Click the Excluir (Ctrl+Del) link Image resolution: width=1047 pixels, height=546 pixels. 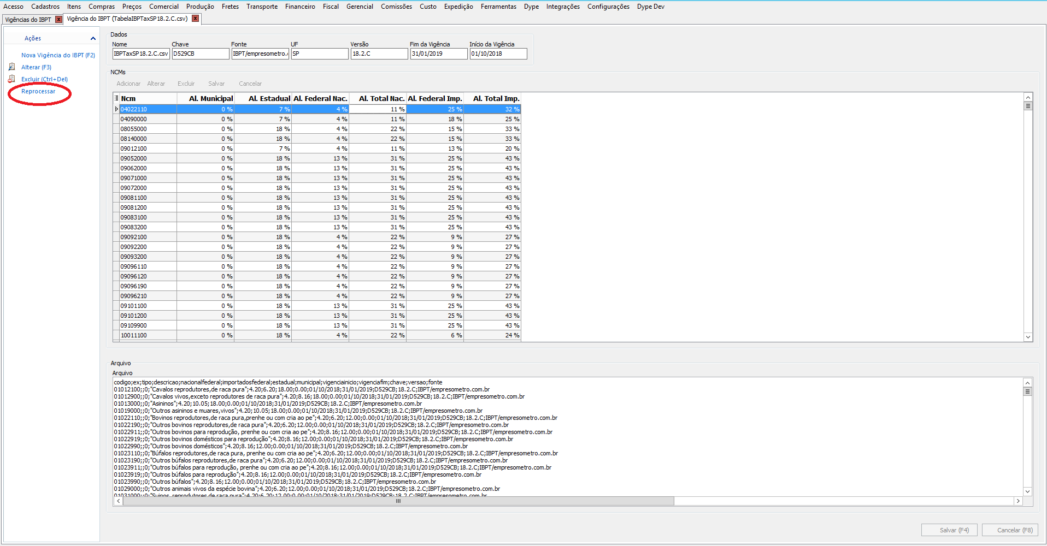point(44,79)
